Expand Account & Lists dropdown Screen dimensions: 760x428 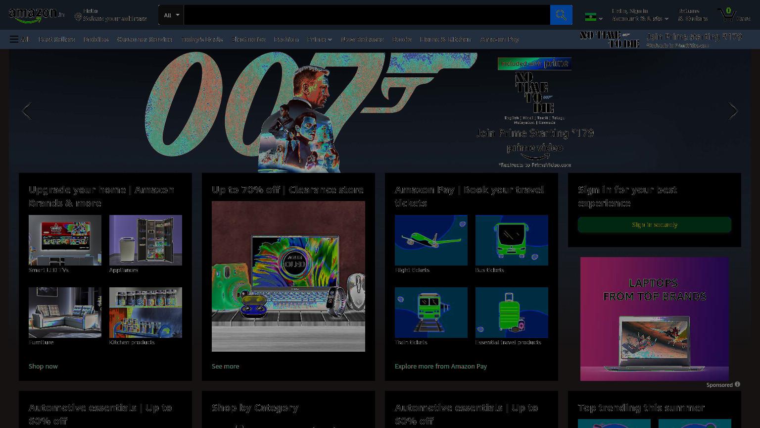tap(640, 15)
